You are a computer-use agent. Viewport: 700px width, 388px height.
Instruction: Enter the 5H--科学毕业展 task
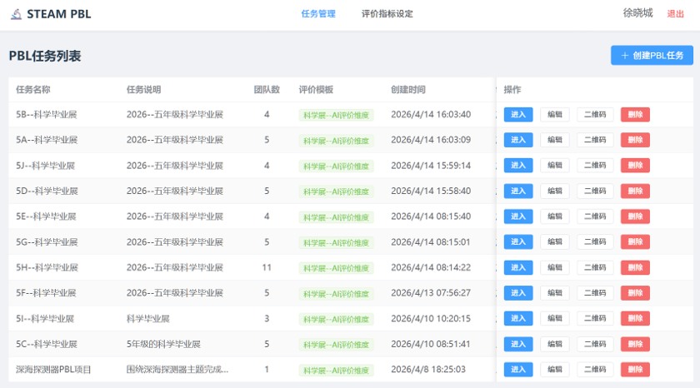click(x=518, y=267)
